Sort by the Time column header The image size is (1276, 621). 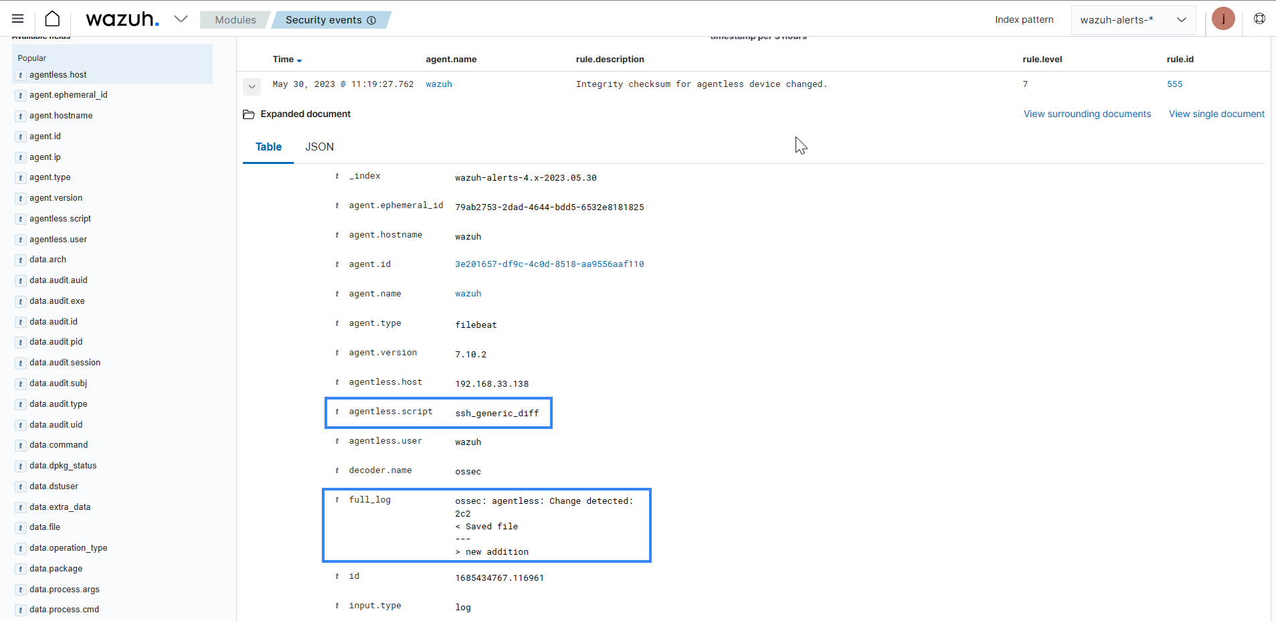[x=287, y=60]
